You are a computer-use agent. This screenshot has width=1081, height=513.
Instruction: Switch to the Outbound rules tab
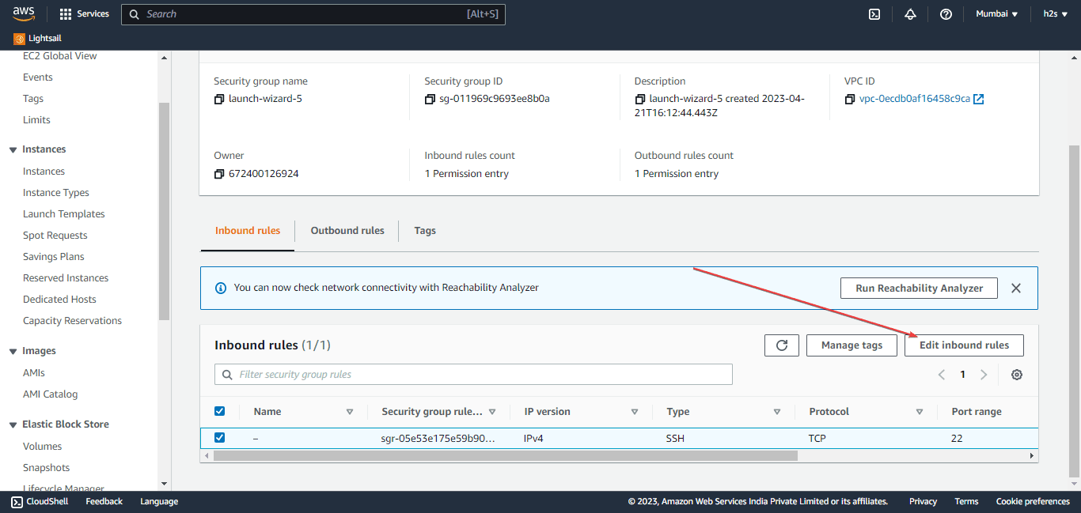tap(347, 231)
